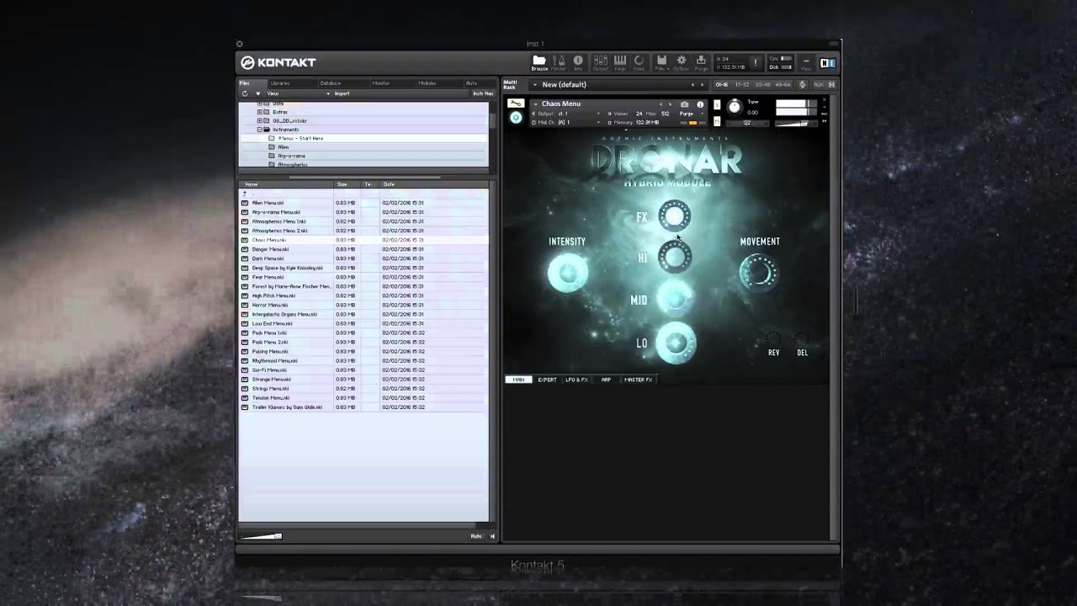This screenshot has height=606, width=1077.
Task: Sort files by Name column header
Action: [x=286, y=184]
